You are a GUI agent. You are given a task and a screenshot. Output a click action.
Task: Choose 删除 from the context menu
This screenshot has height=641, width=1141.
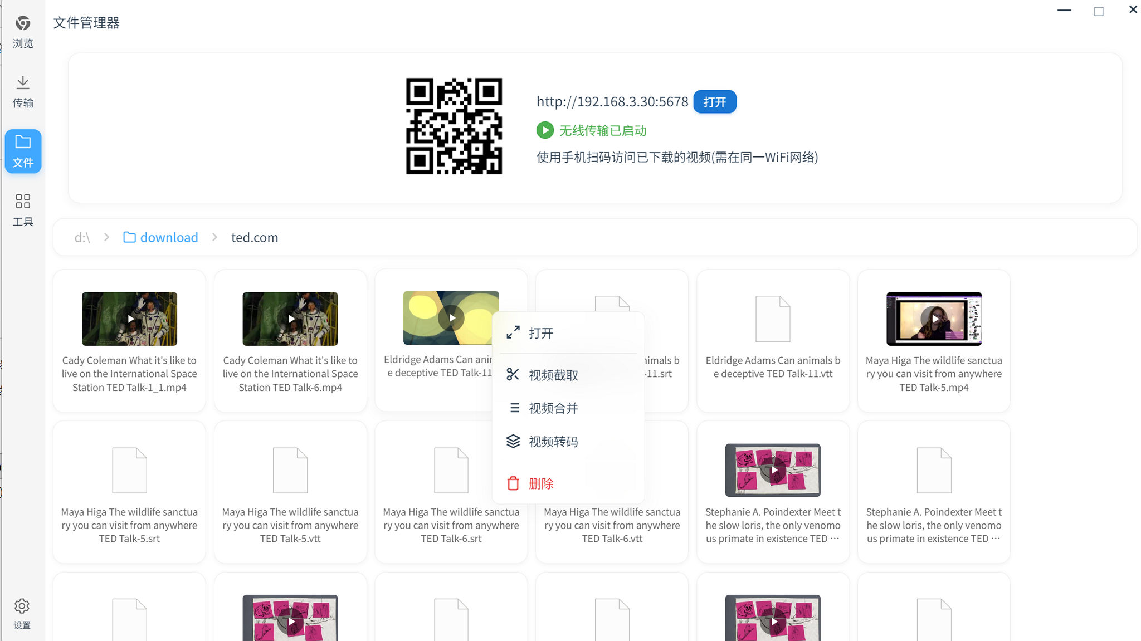[568, 483]
